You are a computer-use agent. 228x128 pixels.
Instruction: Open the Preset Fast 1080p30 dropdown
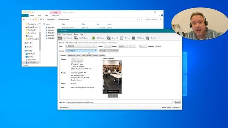pos(81,51)
